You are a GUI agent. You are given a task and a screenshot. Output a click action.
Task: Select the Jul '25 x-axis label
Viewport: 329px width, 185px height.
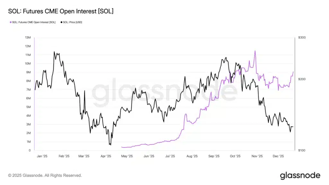(x=170, y=156)
